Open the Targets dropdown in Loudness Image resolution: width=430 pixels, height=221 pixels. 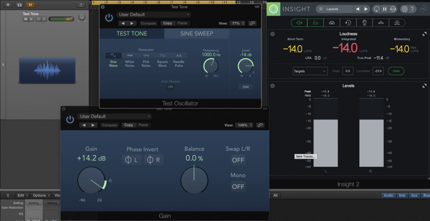(310, 71)
